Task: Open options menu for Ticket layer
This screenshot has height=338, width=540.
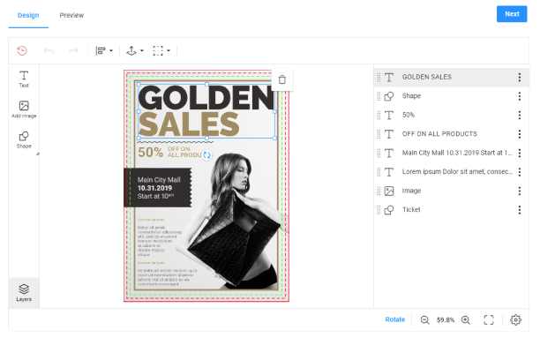Action: tap(520, 210)
